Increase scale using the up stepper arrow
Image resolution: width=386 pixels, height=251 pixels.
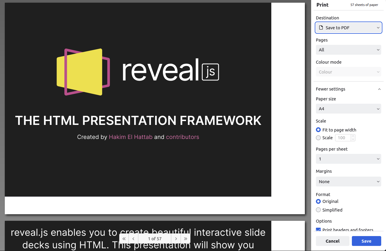(353, 136)
